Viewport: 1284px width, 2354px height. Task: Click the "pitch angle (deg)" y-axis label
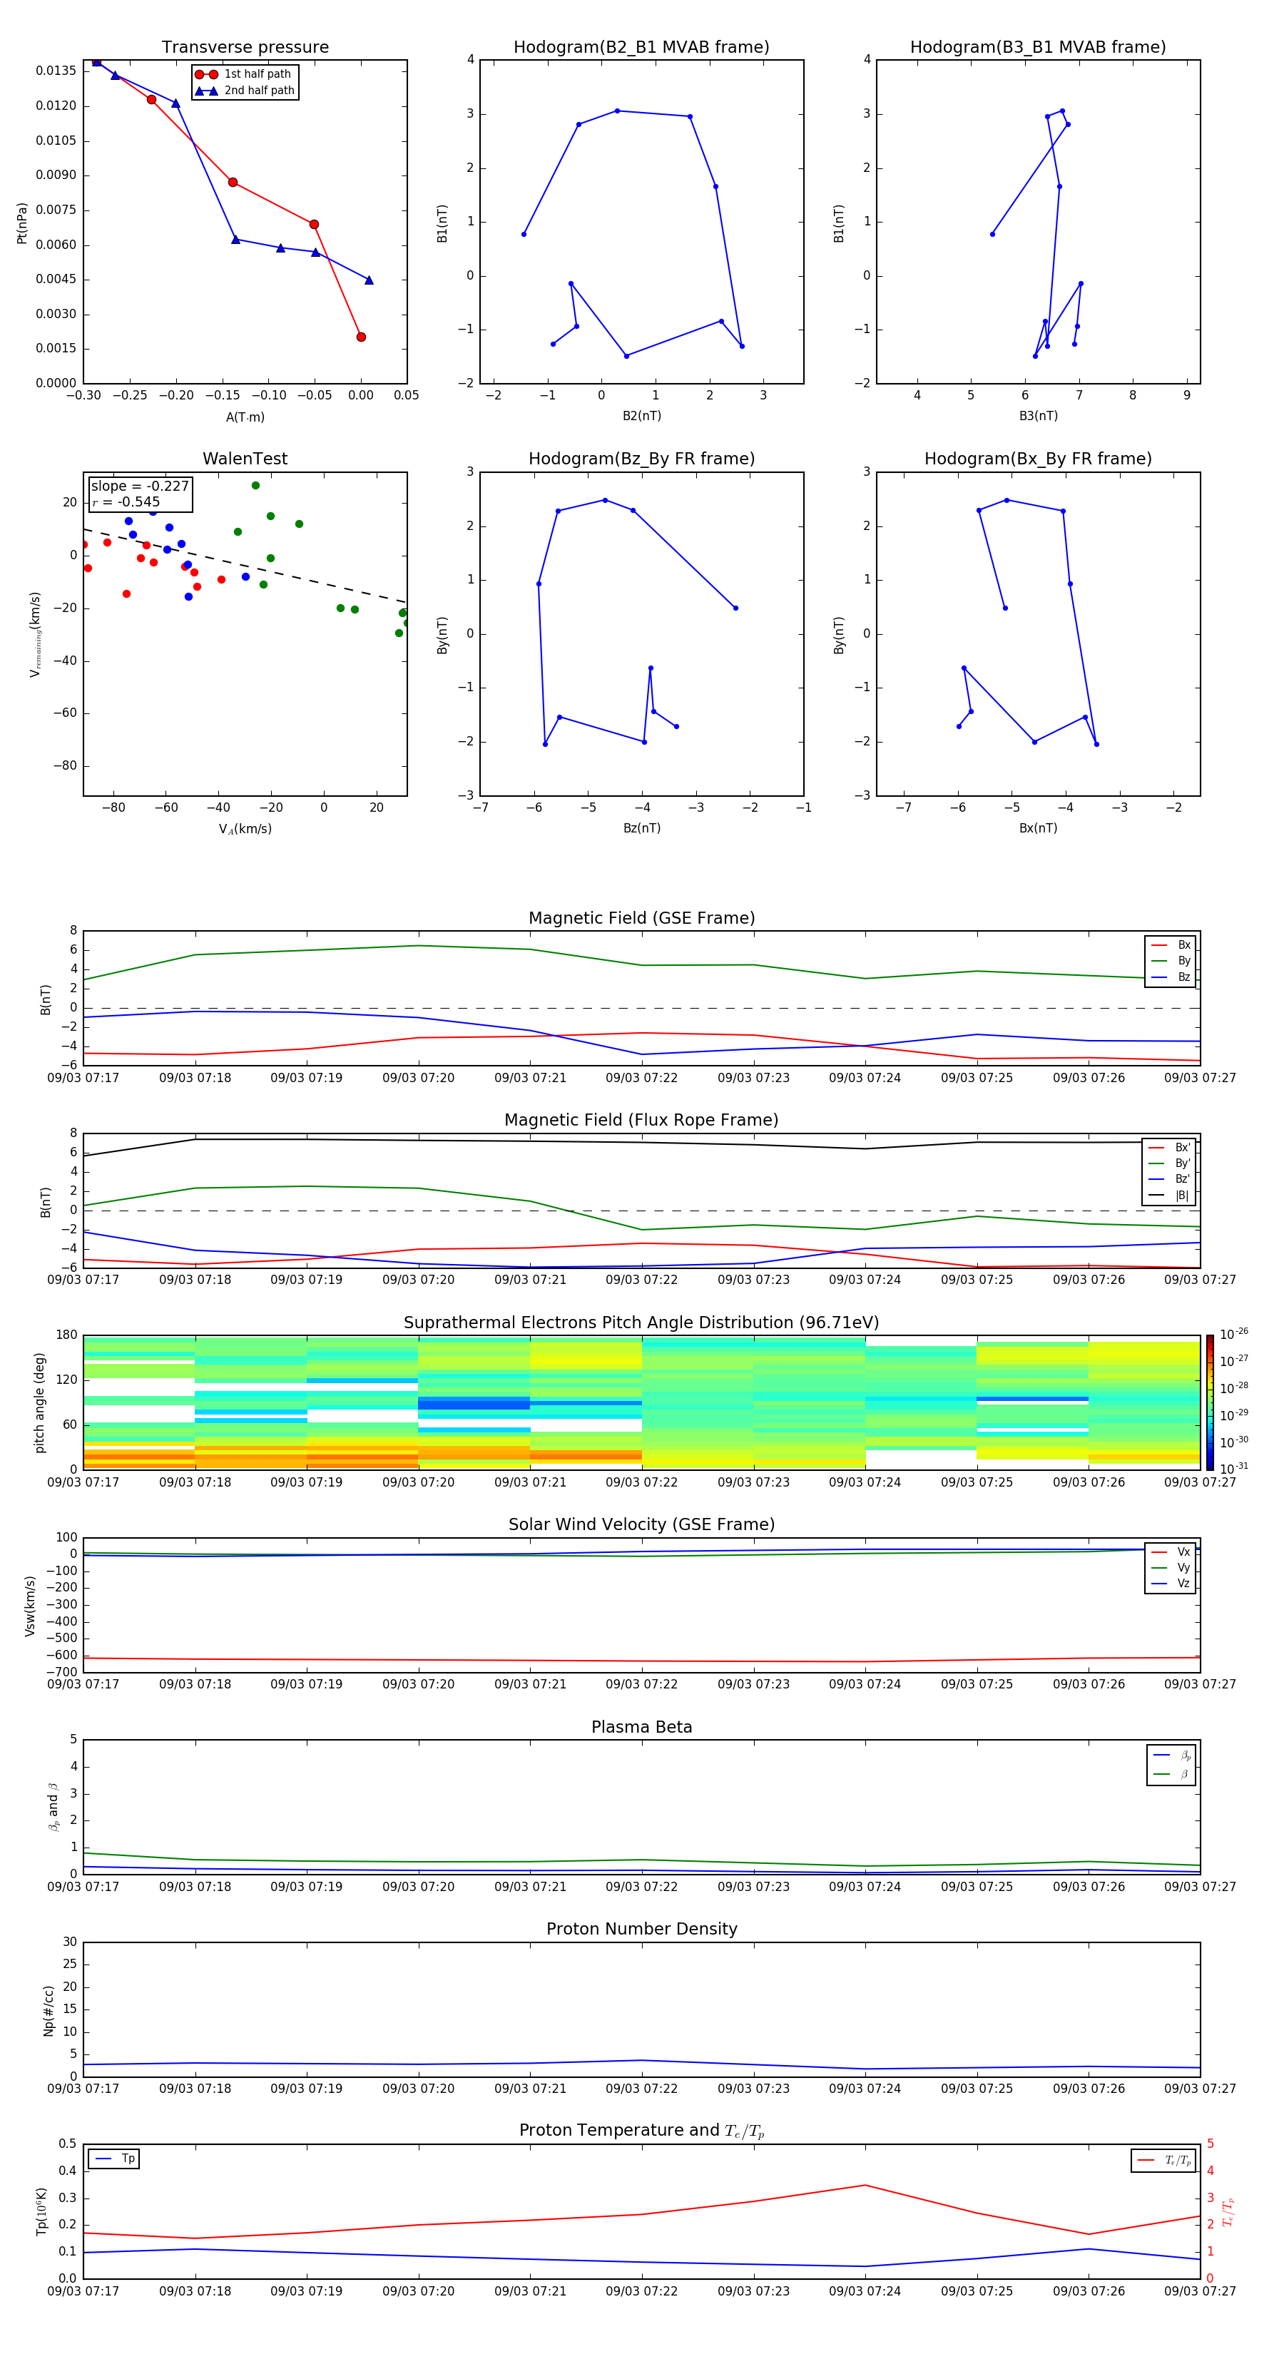click(x=39, y=1402)
